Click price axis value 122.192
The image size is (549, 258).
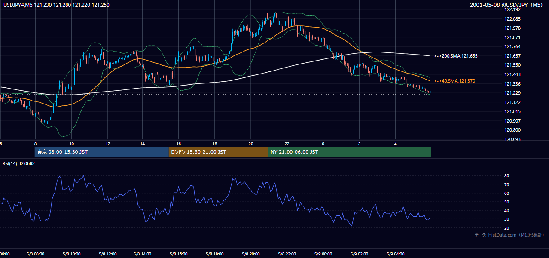(x=513, y=9)
